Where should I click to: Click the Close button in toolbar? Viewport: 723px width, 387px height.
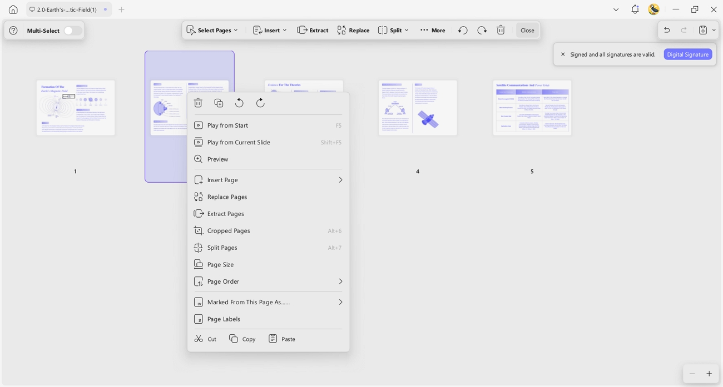click(527, 30)
